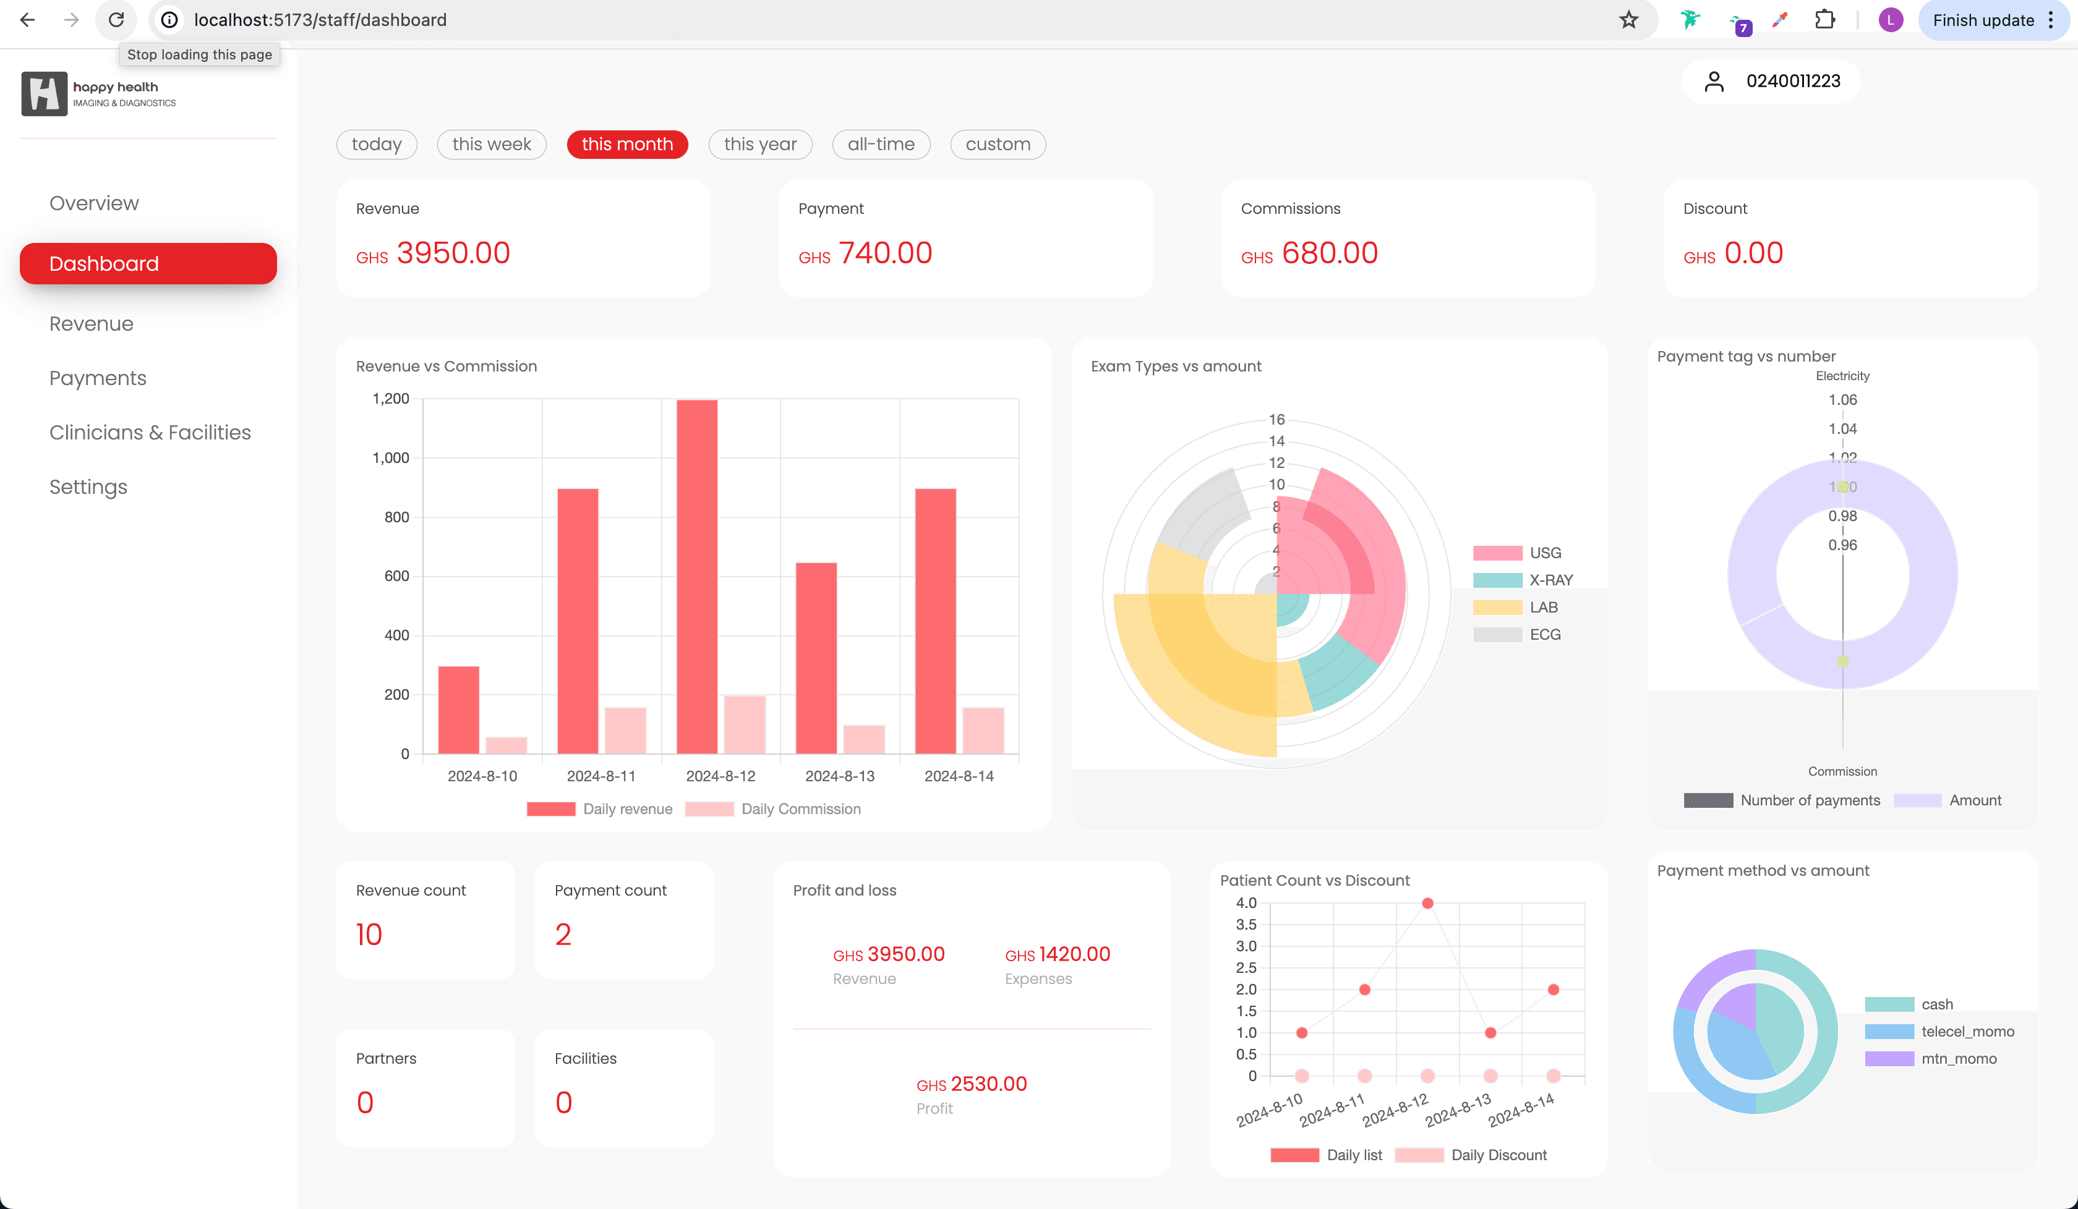This screenshot has width=2078, height=1209.
Task: Click the Happy Health logo
Action: tap(99, 93)
